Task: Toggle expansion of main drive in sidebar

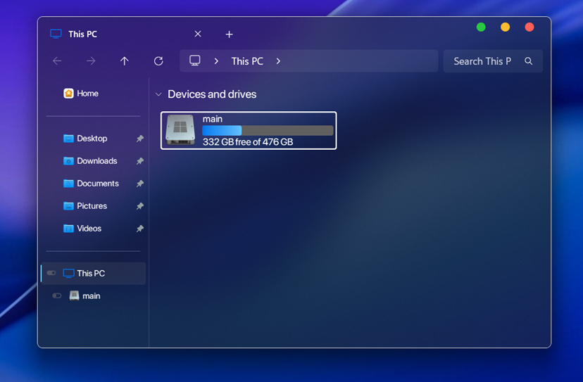Action: 56,295
